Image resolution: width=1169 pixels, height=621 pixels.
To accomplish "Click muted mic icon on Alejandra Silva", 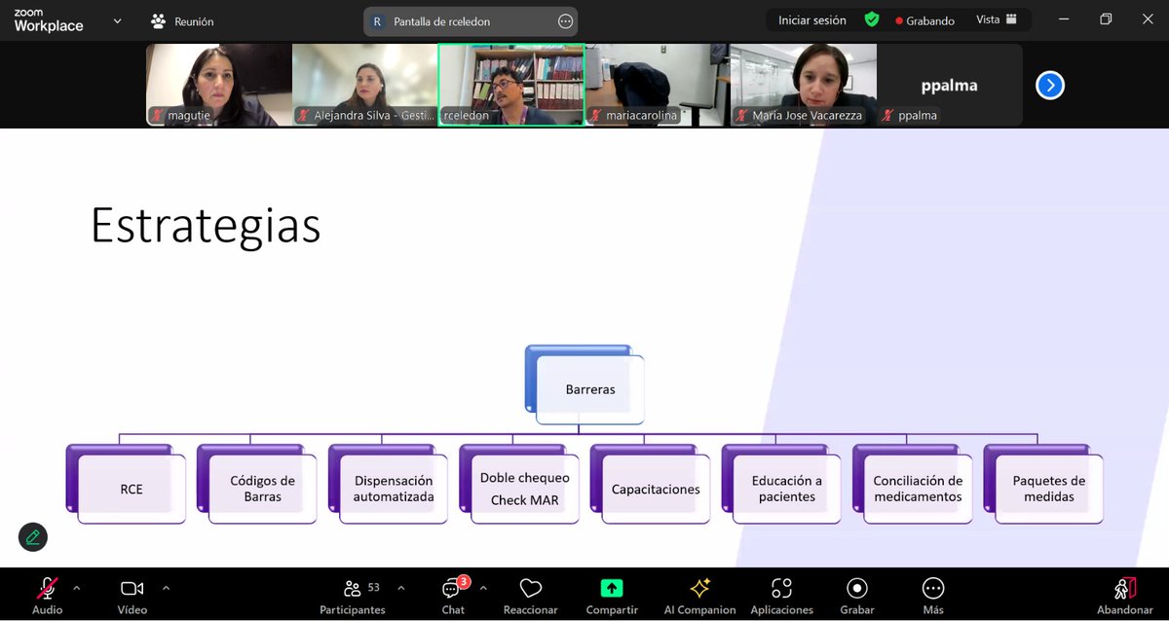I will (x=303, y=116).
